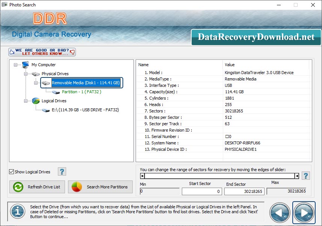Image resolution: width=322 pixels, height=226 pixels.
Task: Click the E:\ drive icon
Action: pos(46,110)
